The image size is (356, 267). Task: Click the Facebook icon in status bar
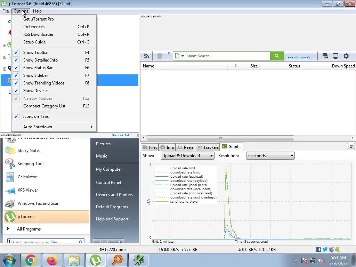(x=318, y=249)
